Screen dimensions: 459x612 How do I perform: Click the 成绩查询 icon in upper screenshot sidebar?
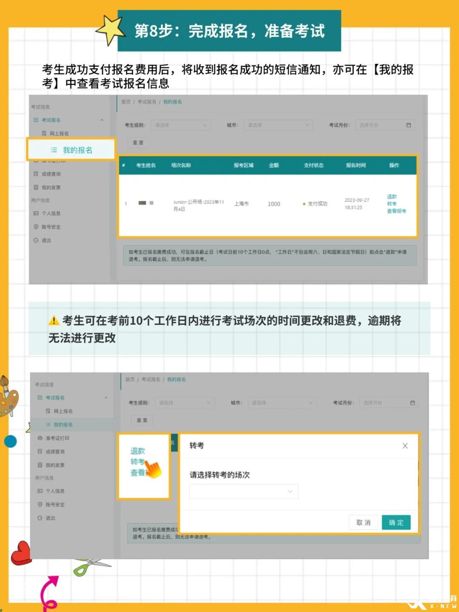click(x=36, y=174)
